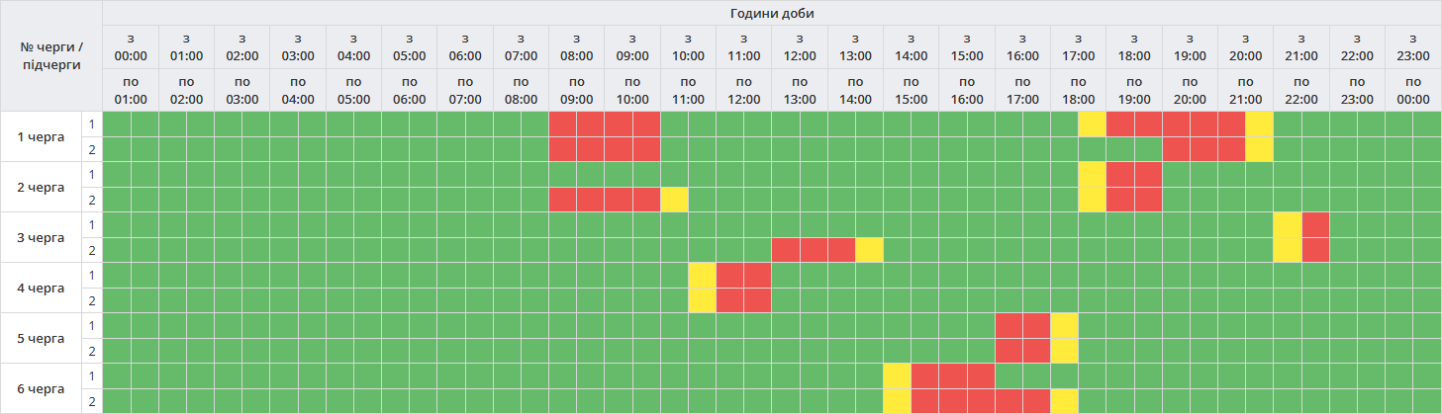Click yellow cell in 2 черга subqueue 2 at 10:00
The image size is (1442, 414).
click(674, 200)
